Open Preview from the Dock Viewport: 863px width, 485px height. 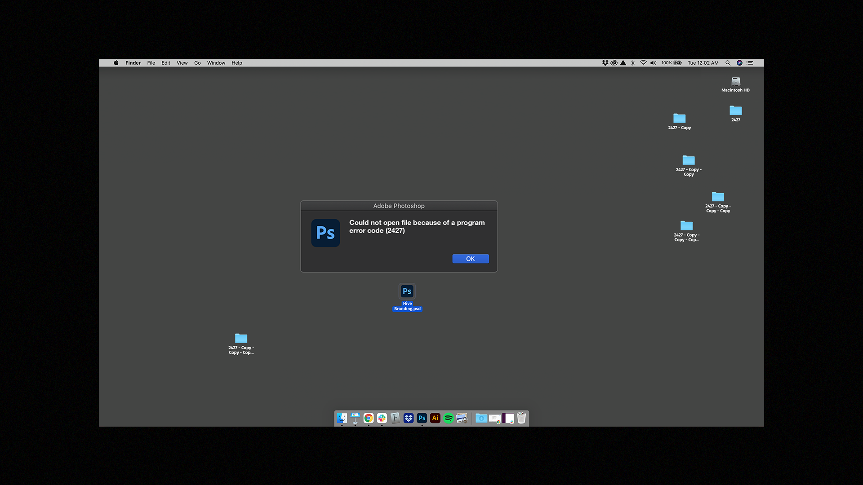(x=462, y=418)
